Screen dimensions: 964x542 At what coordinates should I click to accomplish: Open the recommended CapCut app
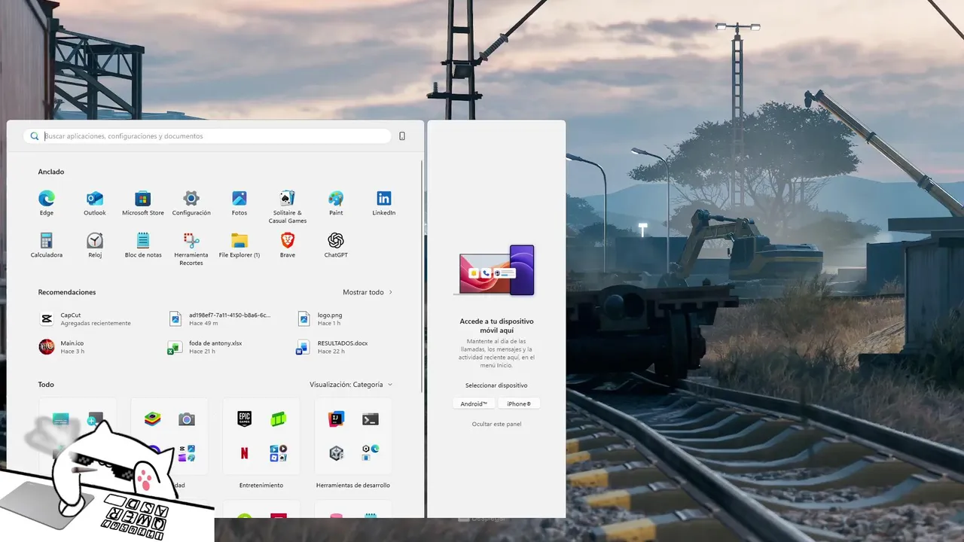click(85, 319)
